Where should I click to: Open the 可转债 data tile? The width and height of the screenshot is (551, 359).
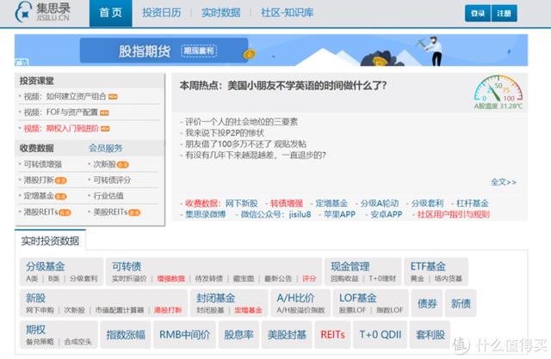[214, 271]
